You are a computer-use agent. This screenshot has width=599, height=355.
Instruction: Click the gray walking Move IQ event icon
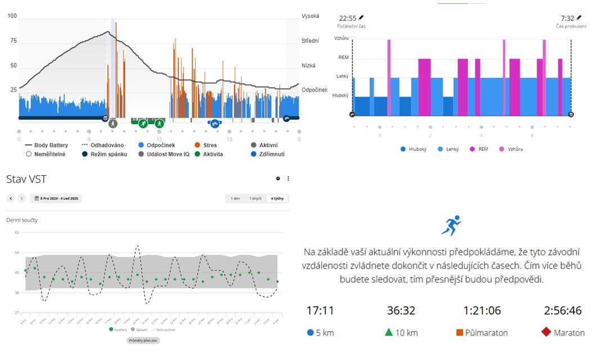(112, 123)
